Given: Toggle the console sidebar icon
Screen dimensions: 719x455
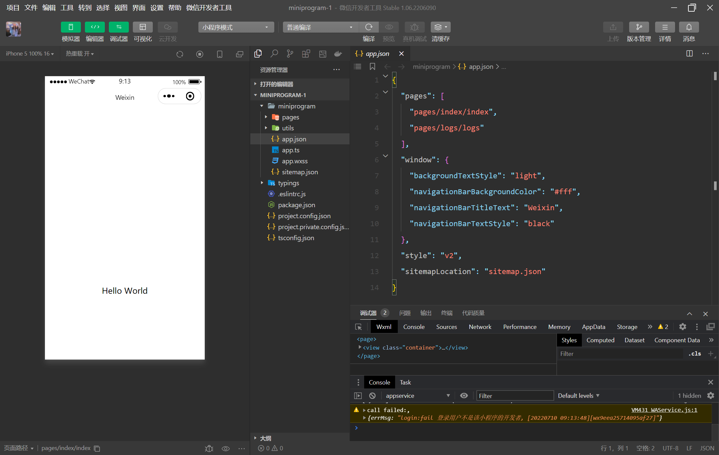Looking at the screenshot, I should [x=358, y=396].
